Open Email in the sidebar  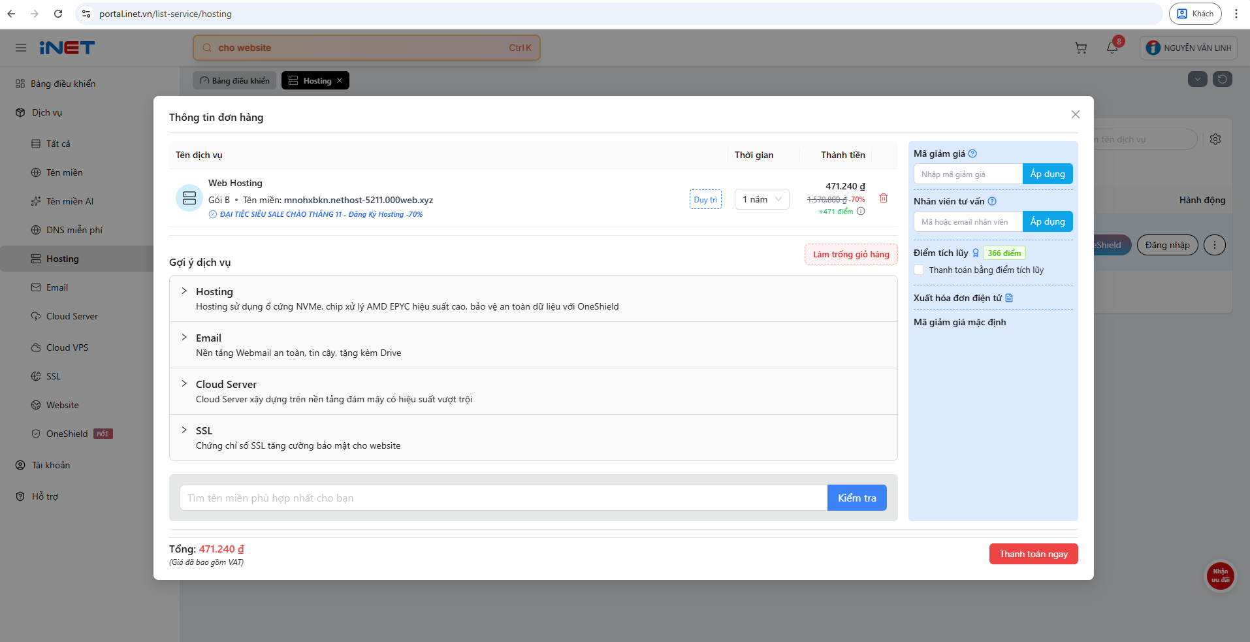click(57, 287)
